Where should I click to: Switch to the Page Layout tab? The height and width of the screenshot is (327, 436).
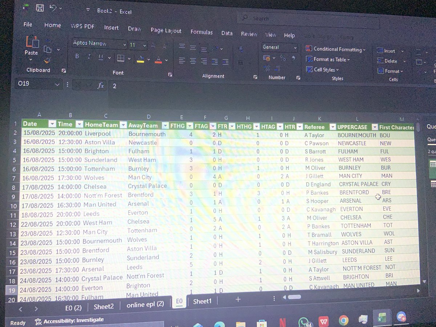click(166, 31)
